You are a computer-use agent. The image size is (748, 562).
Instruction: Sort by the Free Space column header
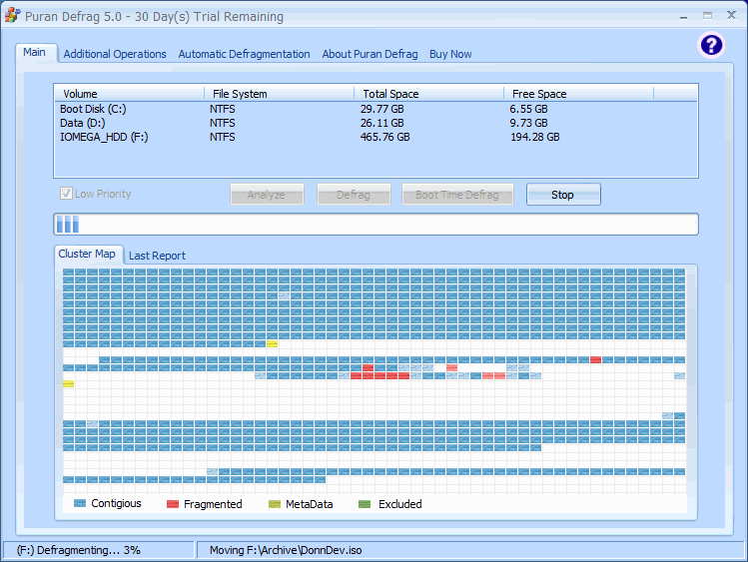tap(578, 94)
